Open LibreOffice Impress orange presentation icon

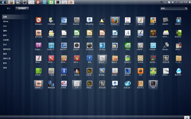102,34
